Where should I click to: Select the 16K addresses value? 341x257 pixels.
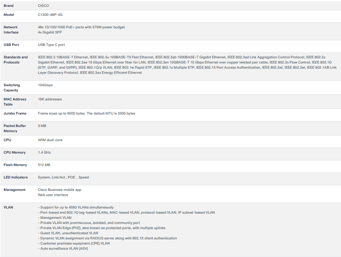tap(50, 99)
